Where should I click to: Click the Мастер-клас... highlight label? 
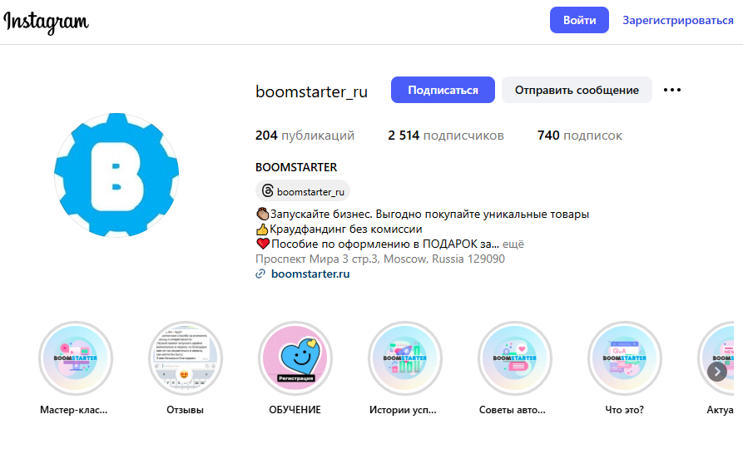click(x=74, y=410)
